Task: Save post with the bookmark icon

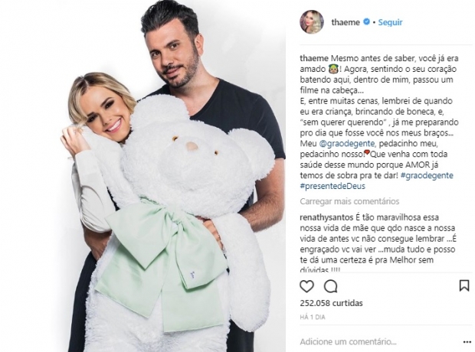Action: [x=464, y=285]
